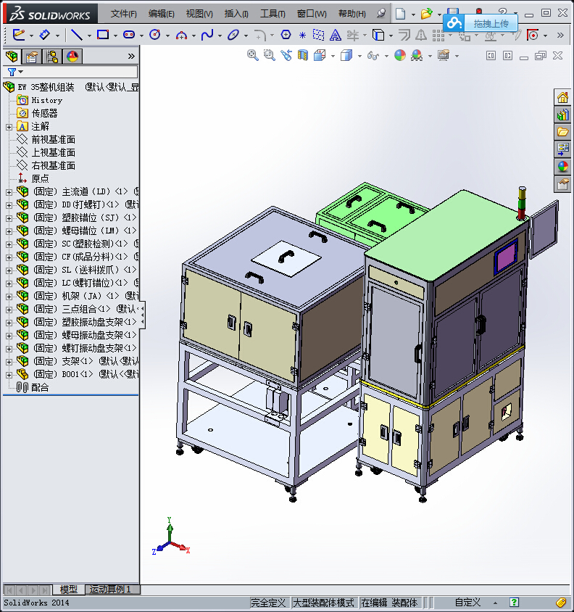Click the tree filter funnel icon

pyautogui.click(x=12, y=72)
